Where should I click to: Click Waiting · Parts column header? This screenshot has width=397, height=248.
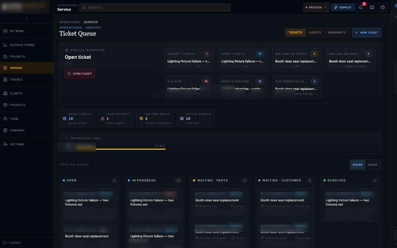[220, 180]
